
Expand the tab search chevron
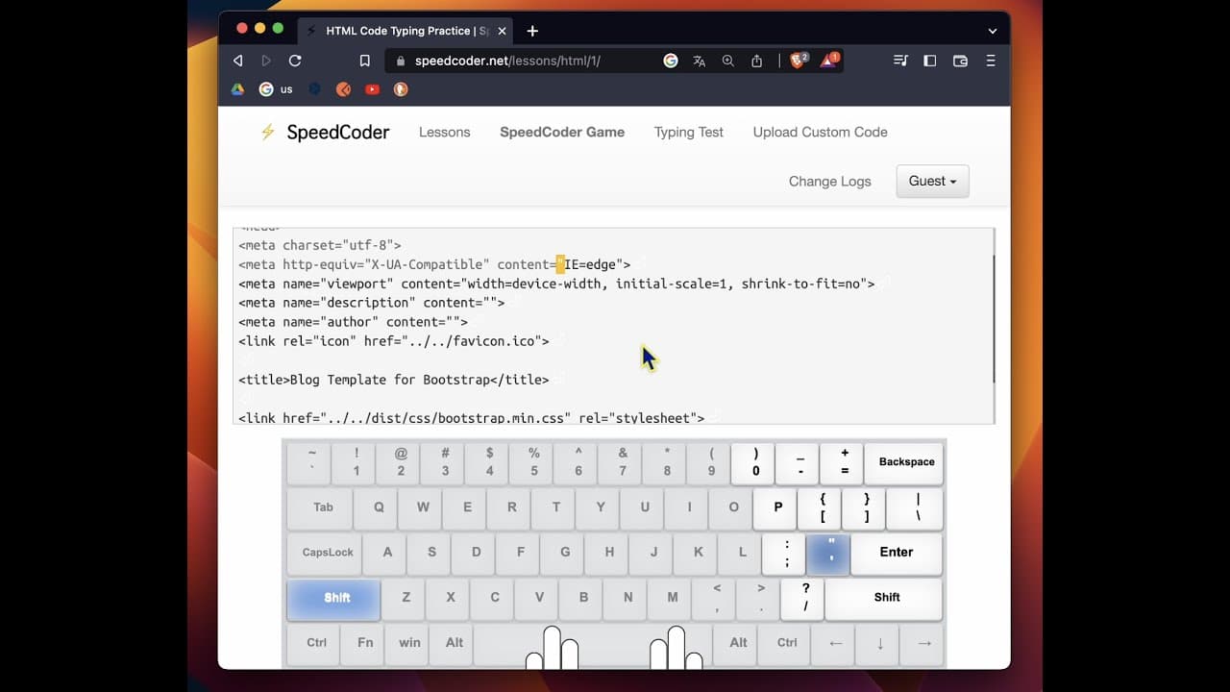click(x=993, y=31)
